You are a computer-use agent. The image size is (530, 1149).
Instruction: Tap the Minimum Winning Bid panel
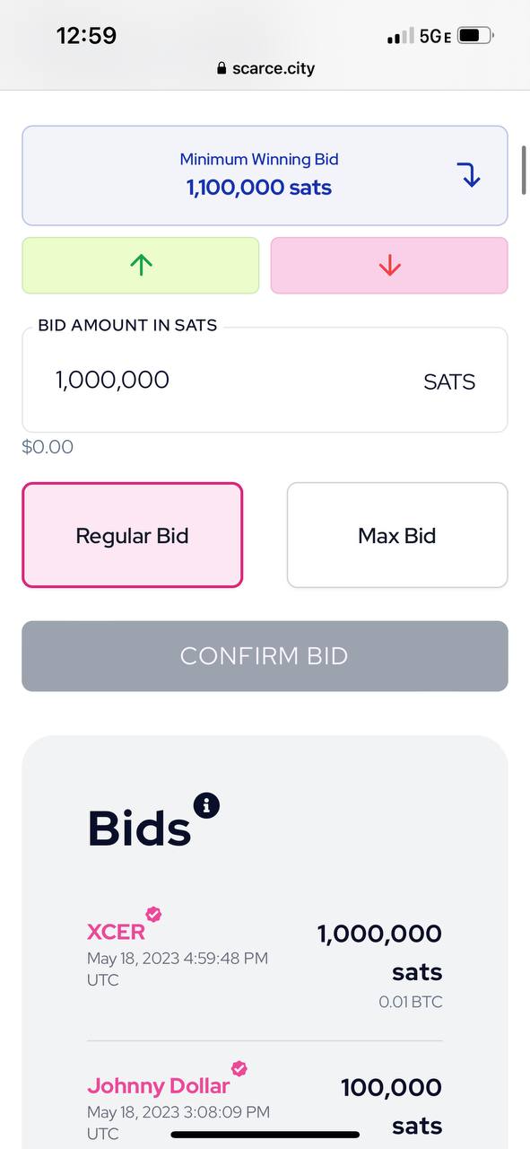[265, 175]
